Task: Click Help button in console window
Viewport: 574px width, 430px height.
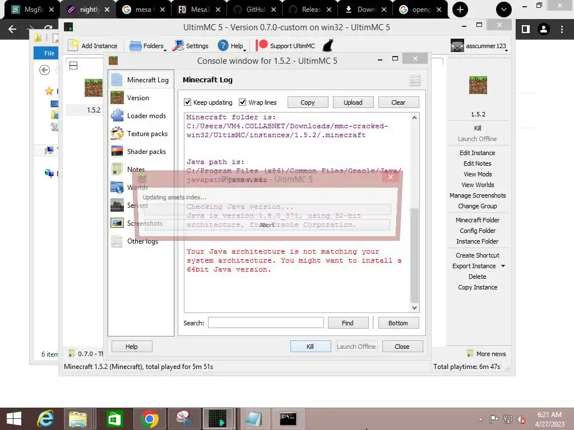Action: [132, 346]
